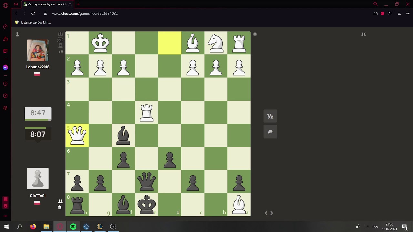Viewport: 413px width, 232px height.
Task: Open Messenger in Opera sidebar
Action: [5, 68]
